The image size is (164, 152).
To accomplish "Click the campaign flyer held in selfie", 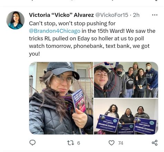I will [x=79, y=101].
